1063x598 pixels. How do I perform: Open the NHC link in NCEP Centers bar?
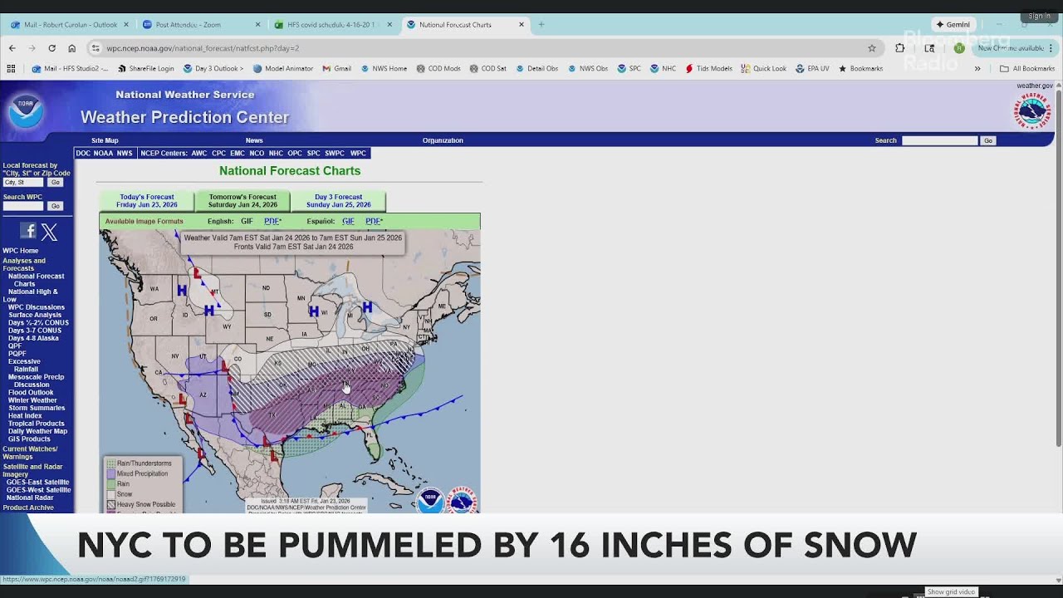[x=276, y=154]
